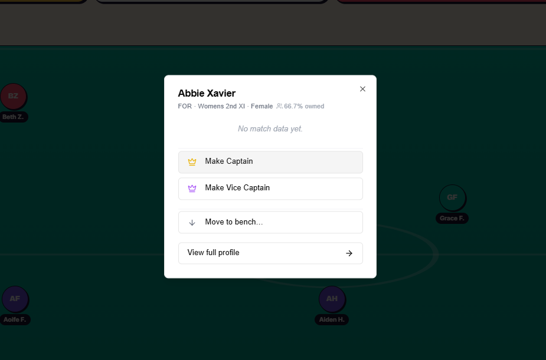Screen dimensions: 546x360
Task: Click the down arrow bench icon
Action: [192, 222]
